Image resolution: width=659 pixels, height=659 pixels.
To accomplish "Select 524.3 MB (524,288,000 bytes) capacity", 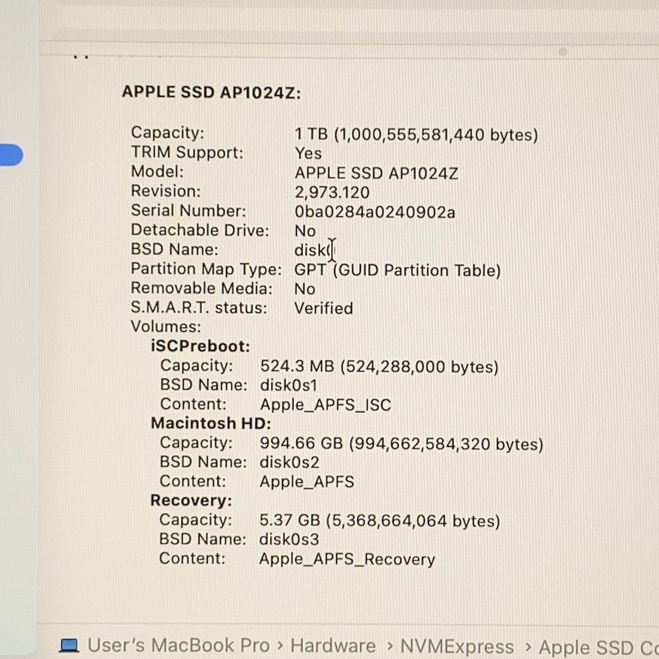I will [x=379, y=366].
